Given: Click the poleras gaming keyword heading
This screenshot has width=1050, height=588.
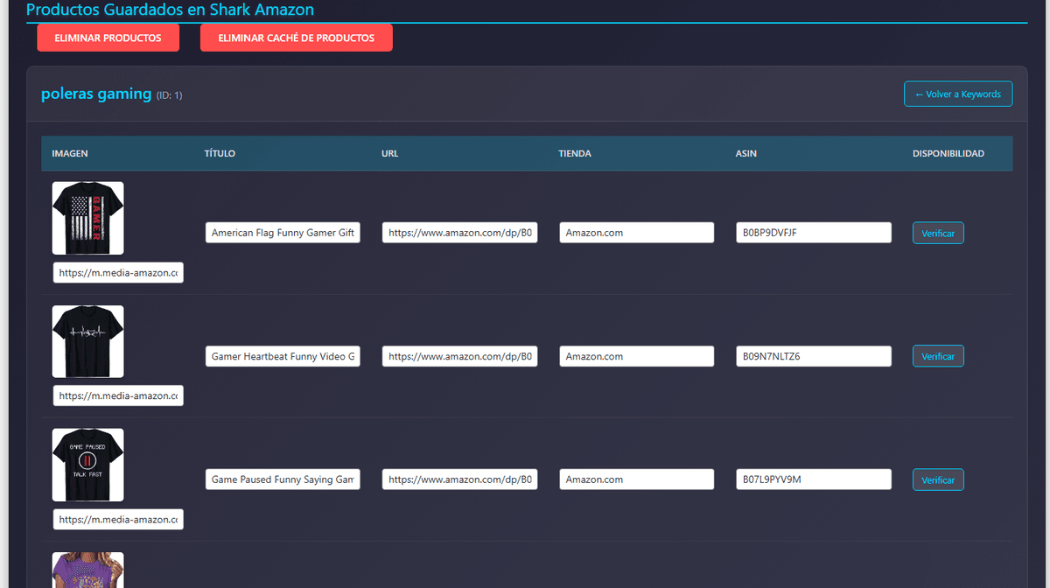Looking at the screenshot, I should click(96, 94).
